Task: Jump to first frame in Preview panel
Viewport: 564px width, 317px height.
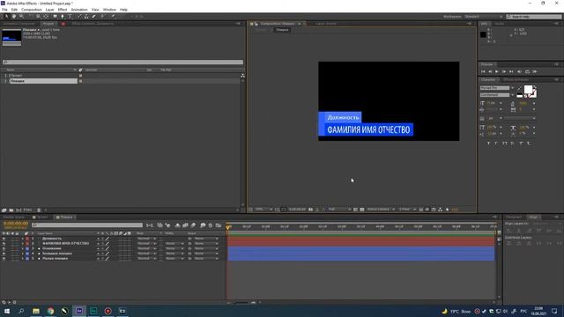Action: pos(483,71)
